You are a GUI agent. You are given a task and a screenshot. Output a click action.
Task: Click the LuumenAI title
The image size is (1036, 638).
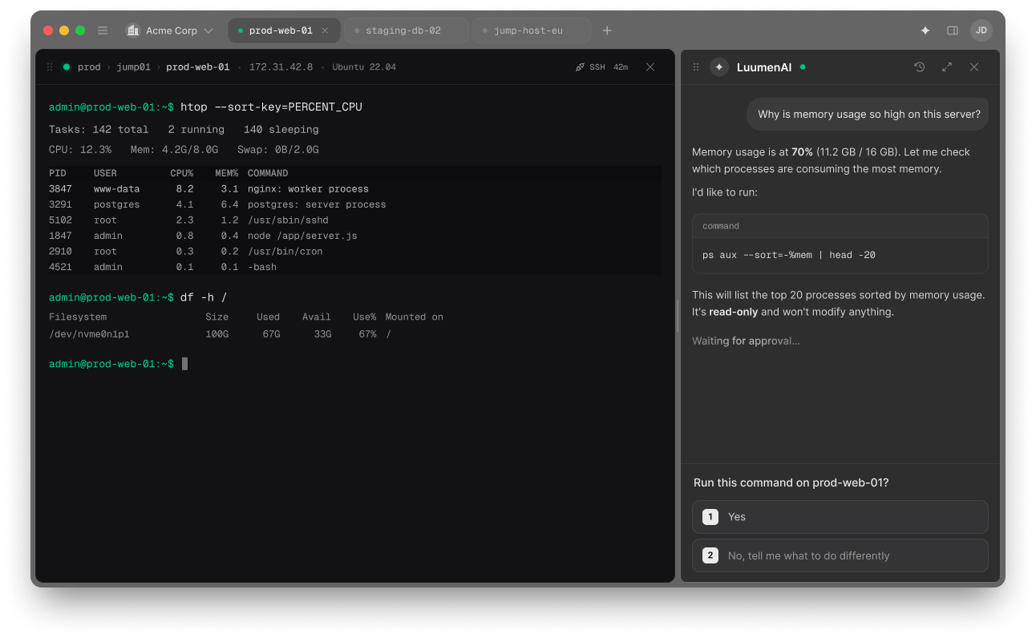tap(764, 67)
